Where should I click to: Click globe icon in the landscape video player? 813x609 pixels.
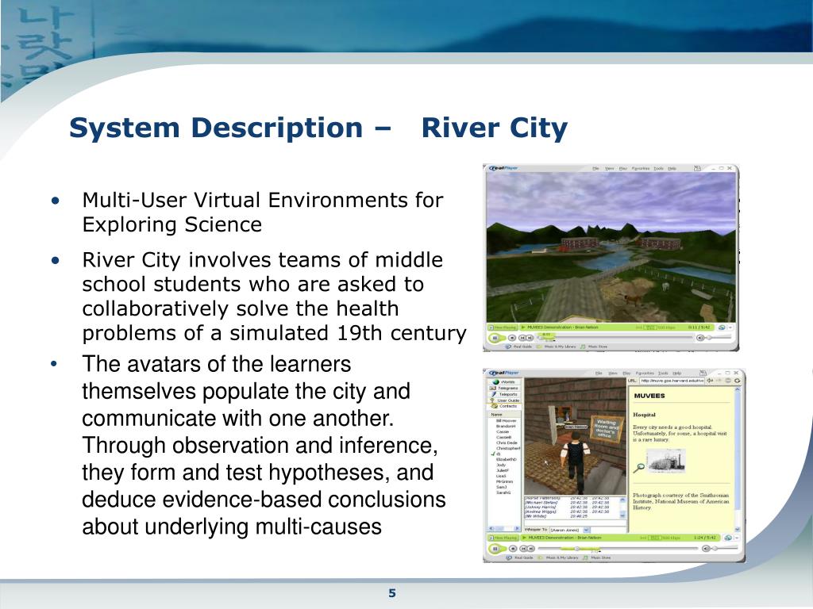click(722, 327)
